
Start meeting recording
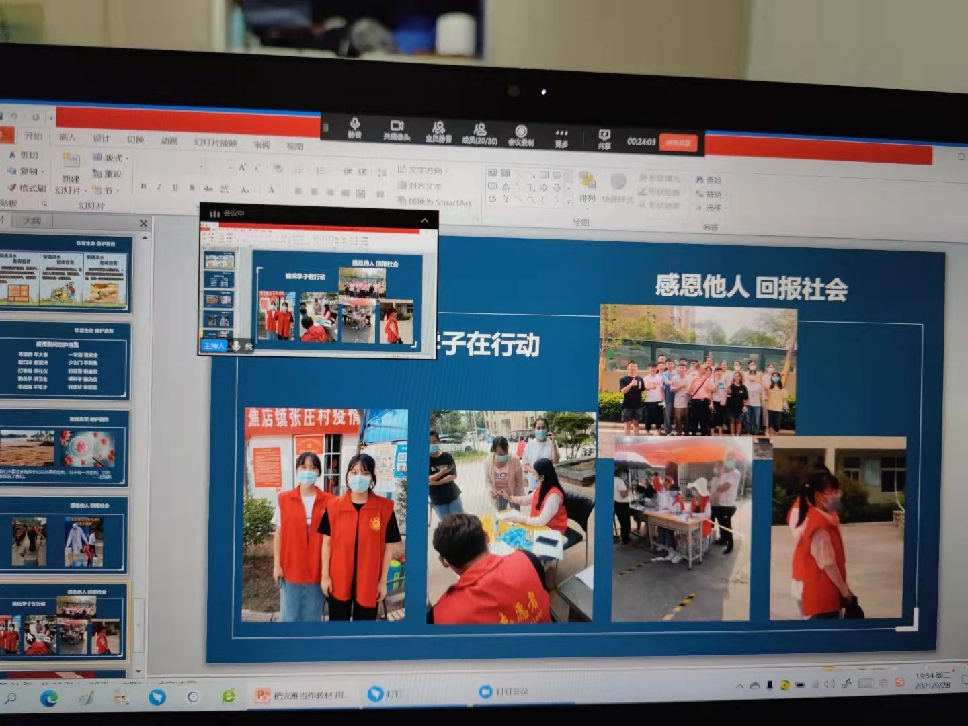pyautogui.click(x=521, y=134)
